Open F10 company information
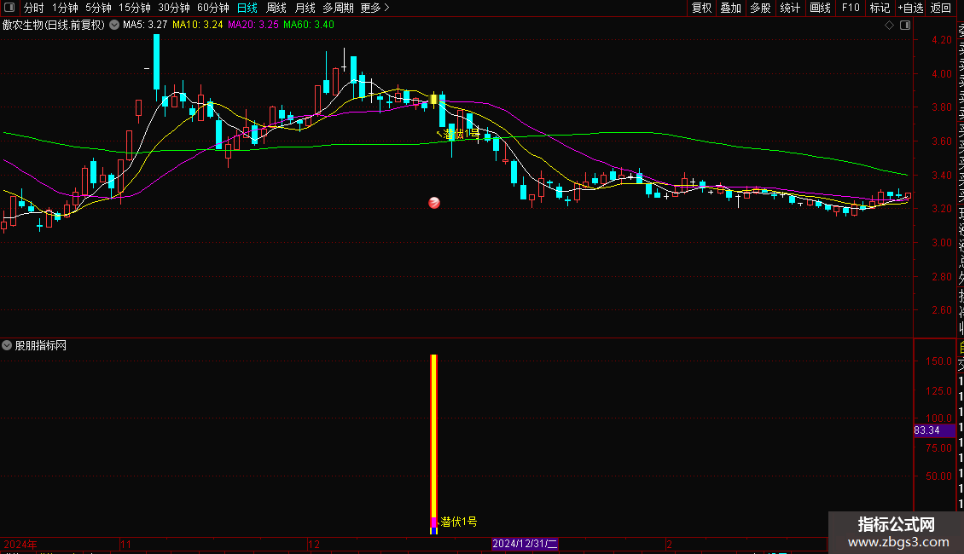This screenshot has height=554, width=964. (851, 8)
